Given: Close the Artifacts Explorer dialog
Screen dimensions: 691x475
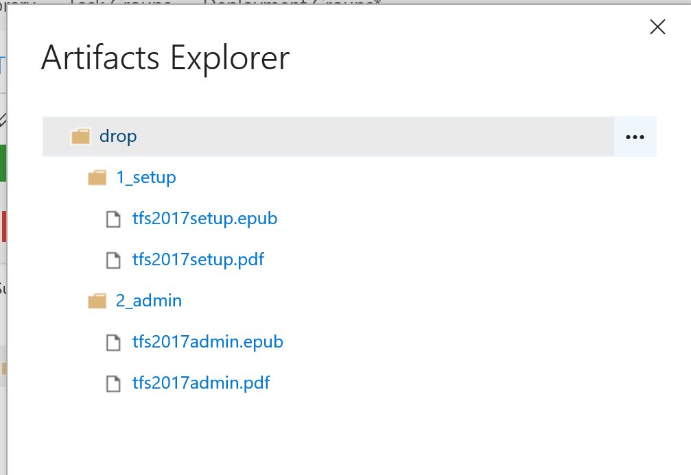Looking at the screenshot, I should [x=657, y=27].
